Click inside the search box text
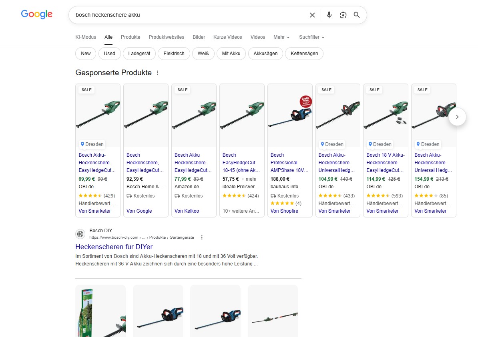Image resolution: width=478 pixels, height=337 pixels. [108, 15]
